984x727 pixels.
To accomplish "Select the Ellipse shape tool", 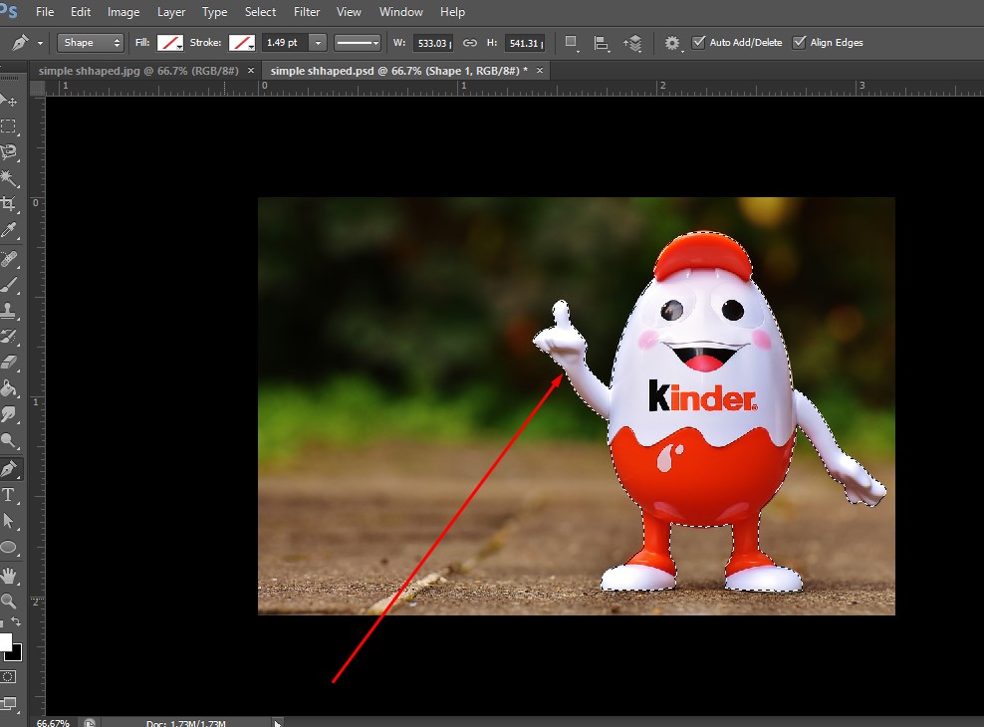I will coord(9,547).
